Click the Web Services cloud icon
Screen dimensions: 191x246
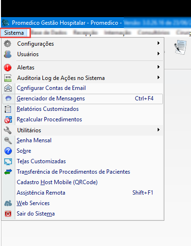[x=8, y=203]
